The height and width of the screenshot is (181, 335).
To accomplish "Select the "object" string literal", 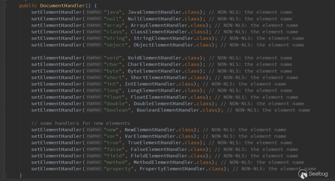I will pyautogui.click(x=116, y=45).
